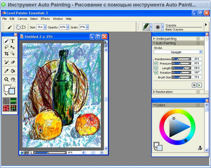This screenshot has width=211, height=168.
Task: Stop auto-painting with Stop button
Action: coord(194,85)
